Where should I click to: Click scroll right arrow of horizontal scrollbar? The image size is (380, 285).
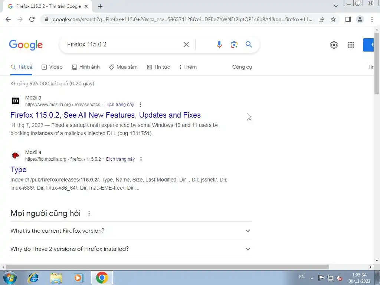point(371,267)
